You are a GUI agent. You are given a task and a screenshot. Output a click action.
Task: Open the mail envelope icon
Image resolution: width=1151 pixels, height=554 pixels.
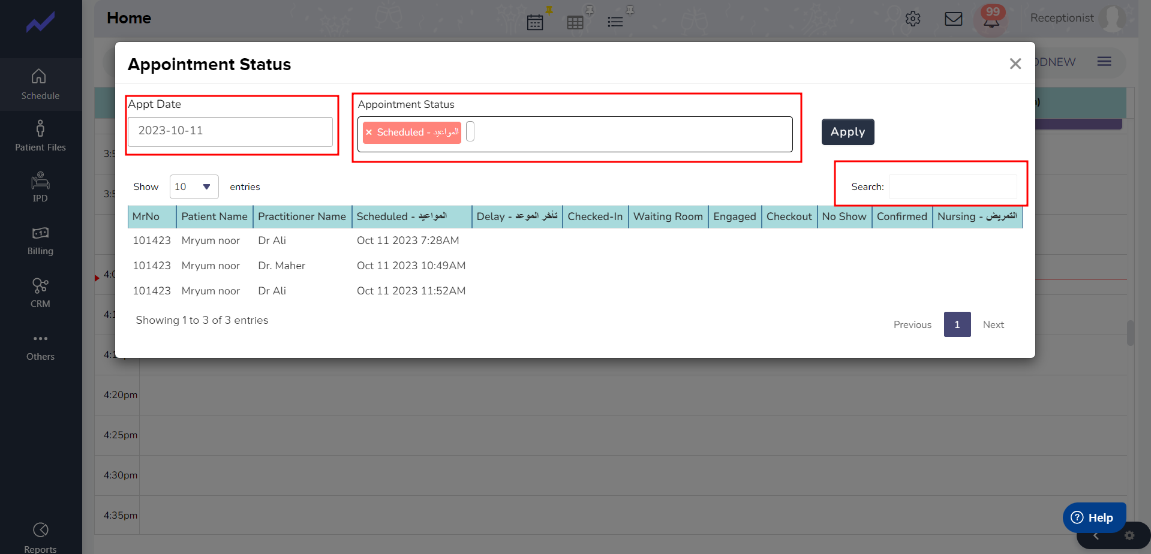(953, 19)
